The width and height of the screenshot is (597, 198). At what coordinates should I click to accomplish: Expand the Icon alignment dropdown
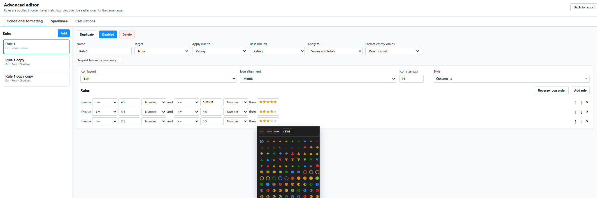pos(318,79)
